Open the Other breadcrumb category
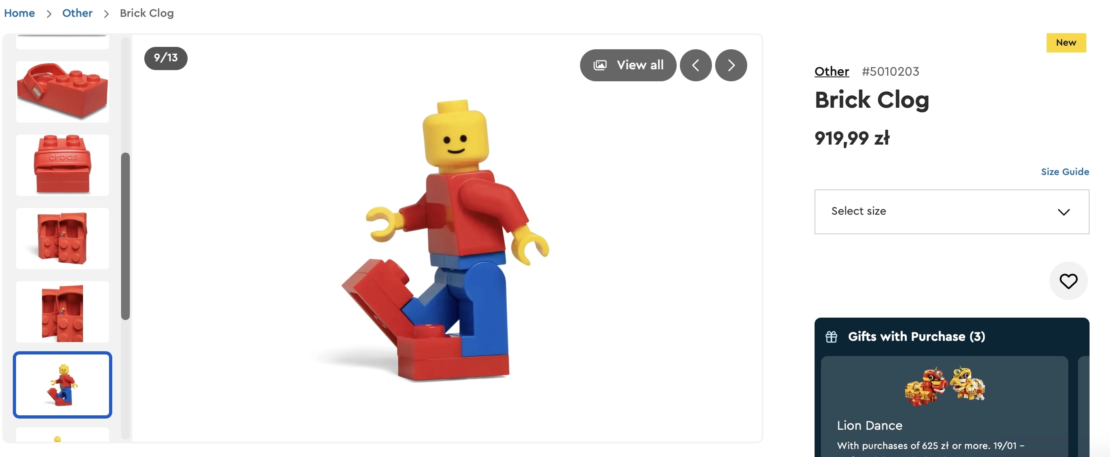 pos(77,13)
